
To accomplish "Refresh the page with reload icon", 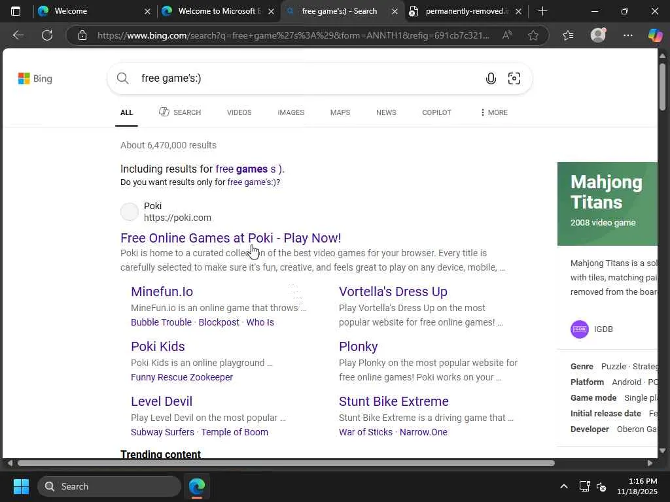I will [47, 35].
